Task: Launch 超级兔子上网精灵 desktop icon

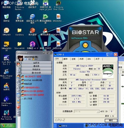Action: (x=33, y=19)
